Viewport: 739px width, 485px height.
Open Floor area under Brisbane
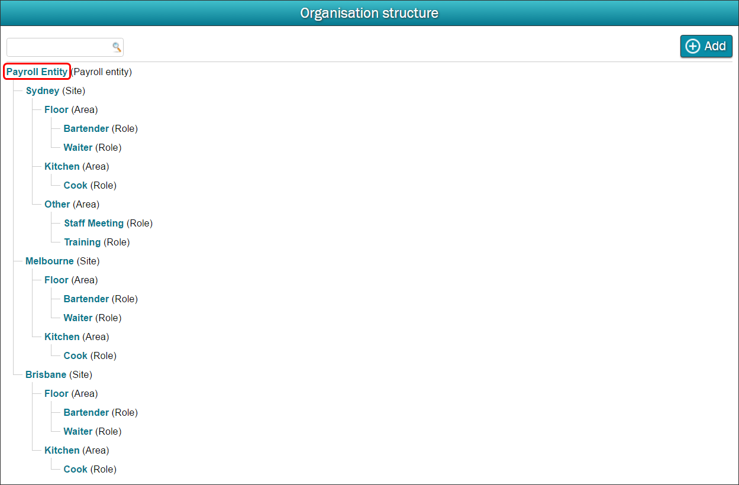56,393
